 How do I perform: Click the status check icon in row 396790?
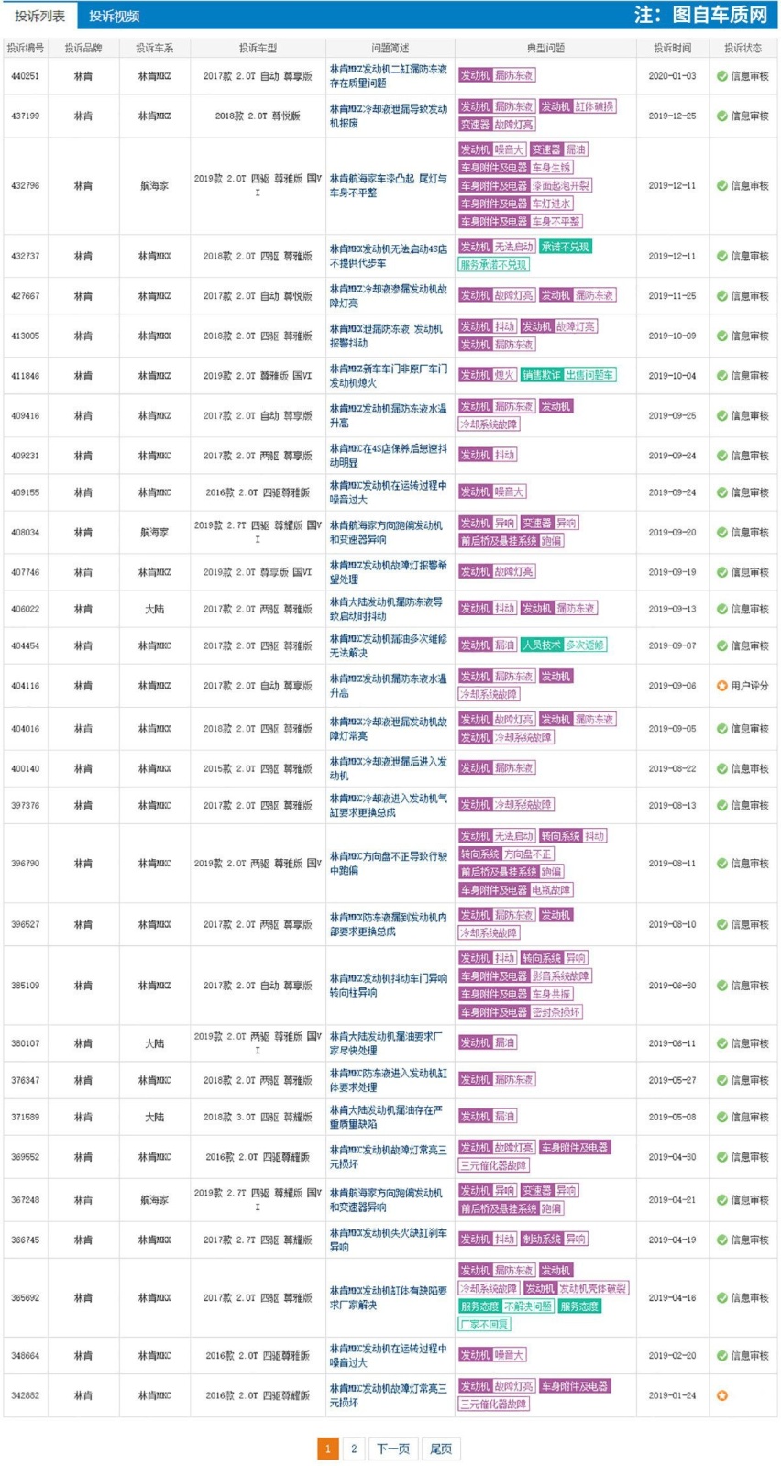722,864
